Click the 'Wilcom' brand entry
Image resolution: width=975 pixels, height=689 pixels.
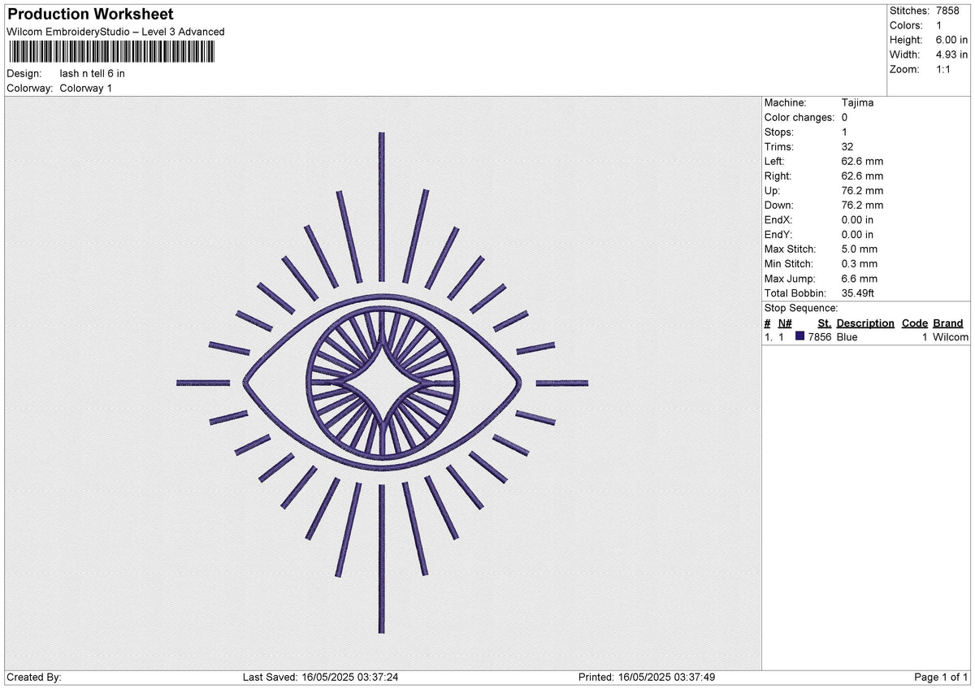click(951, 337)
